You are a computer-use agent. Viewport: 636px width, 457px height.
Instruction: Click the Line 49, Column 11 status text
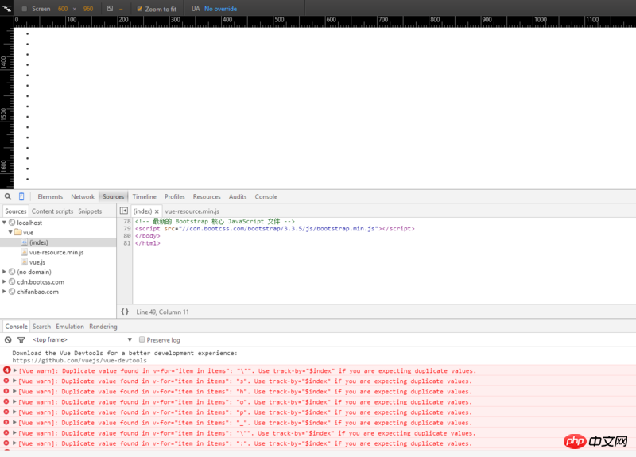(163, 312)
